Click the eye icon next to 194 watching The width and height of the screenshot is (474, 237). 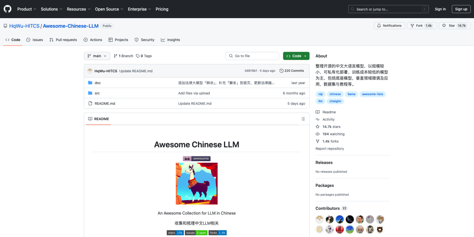(x=317, y=134)
